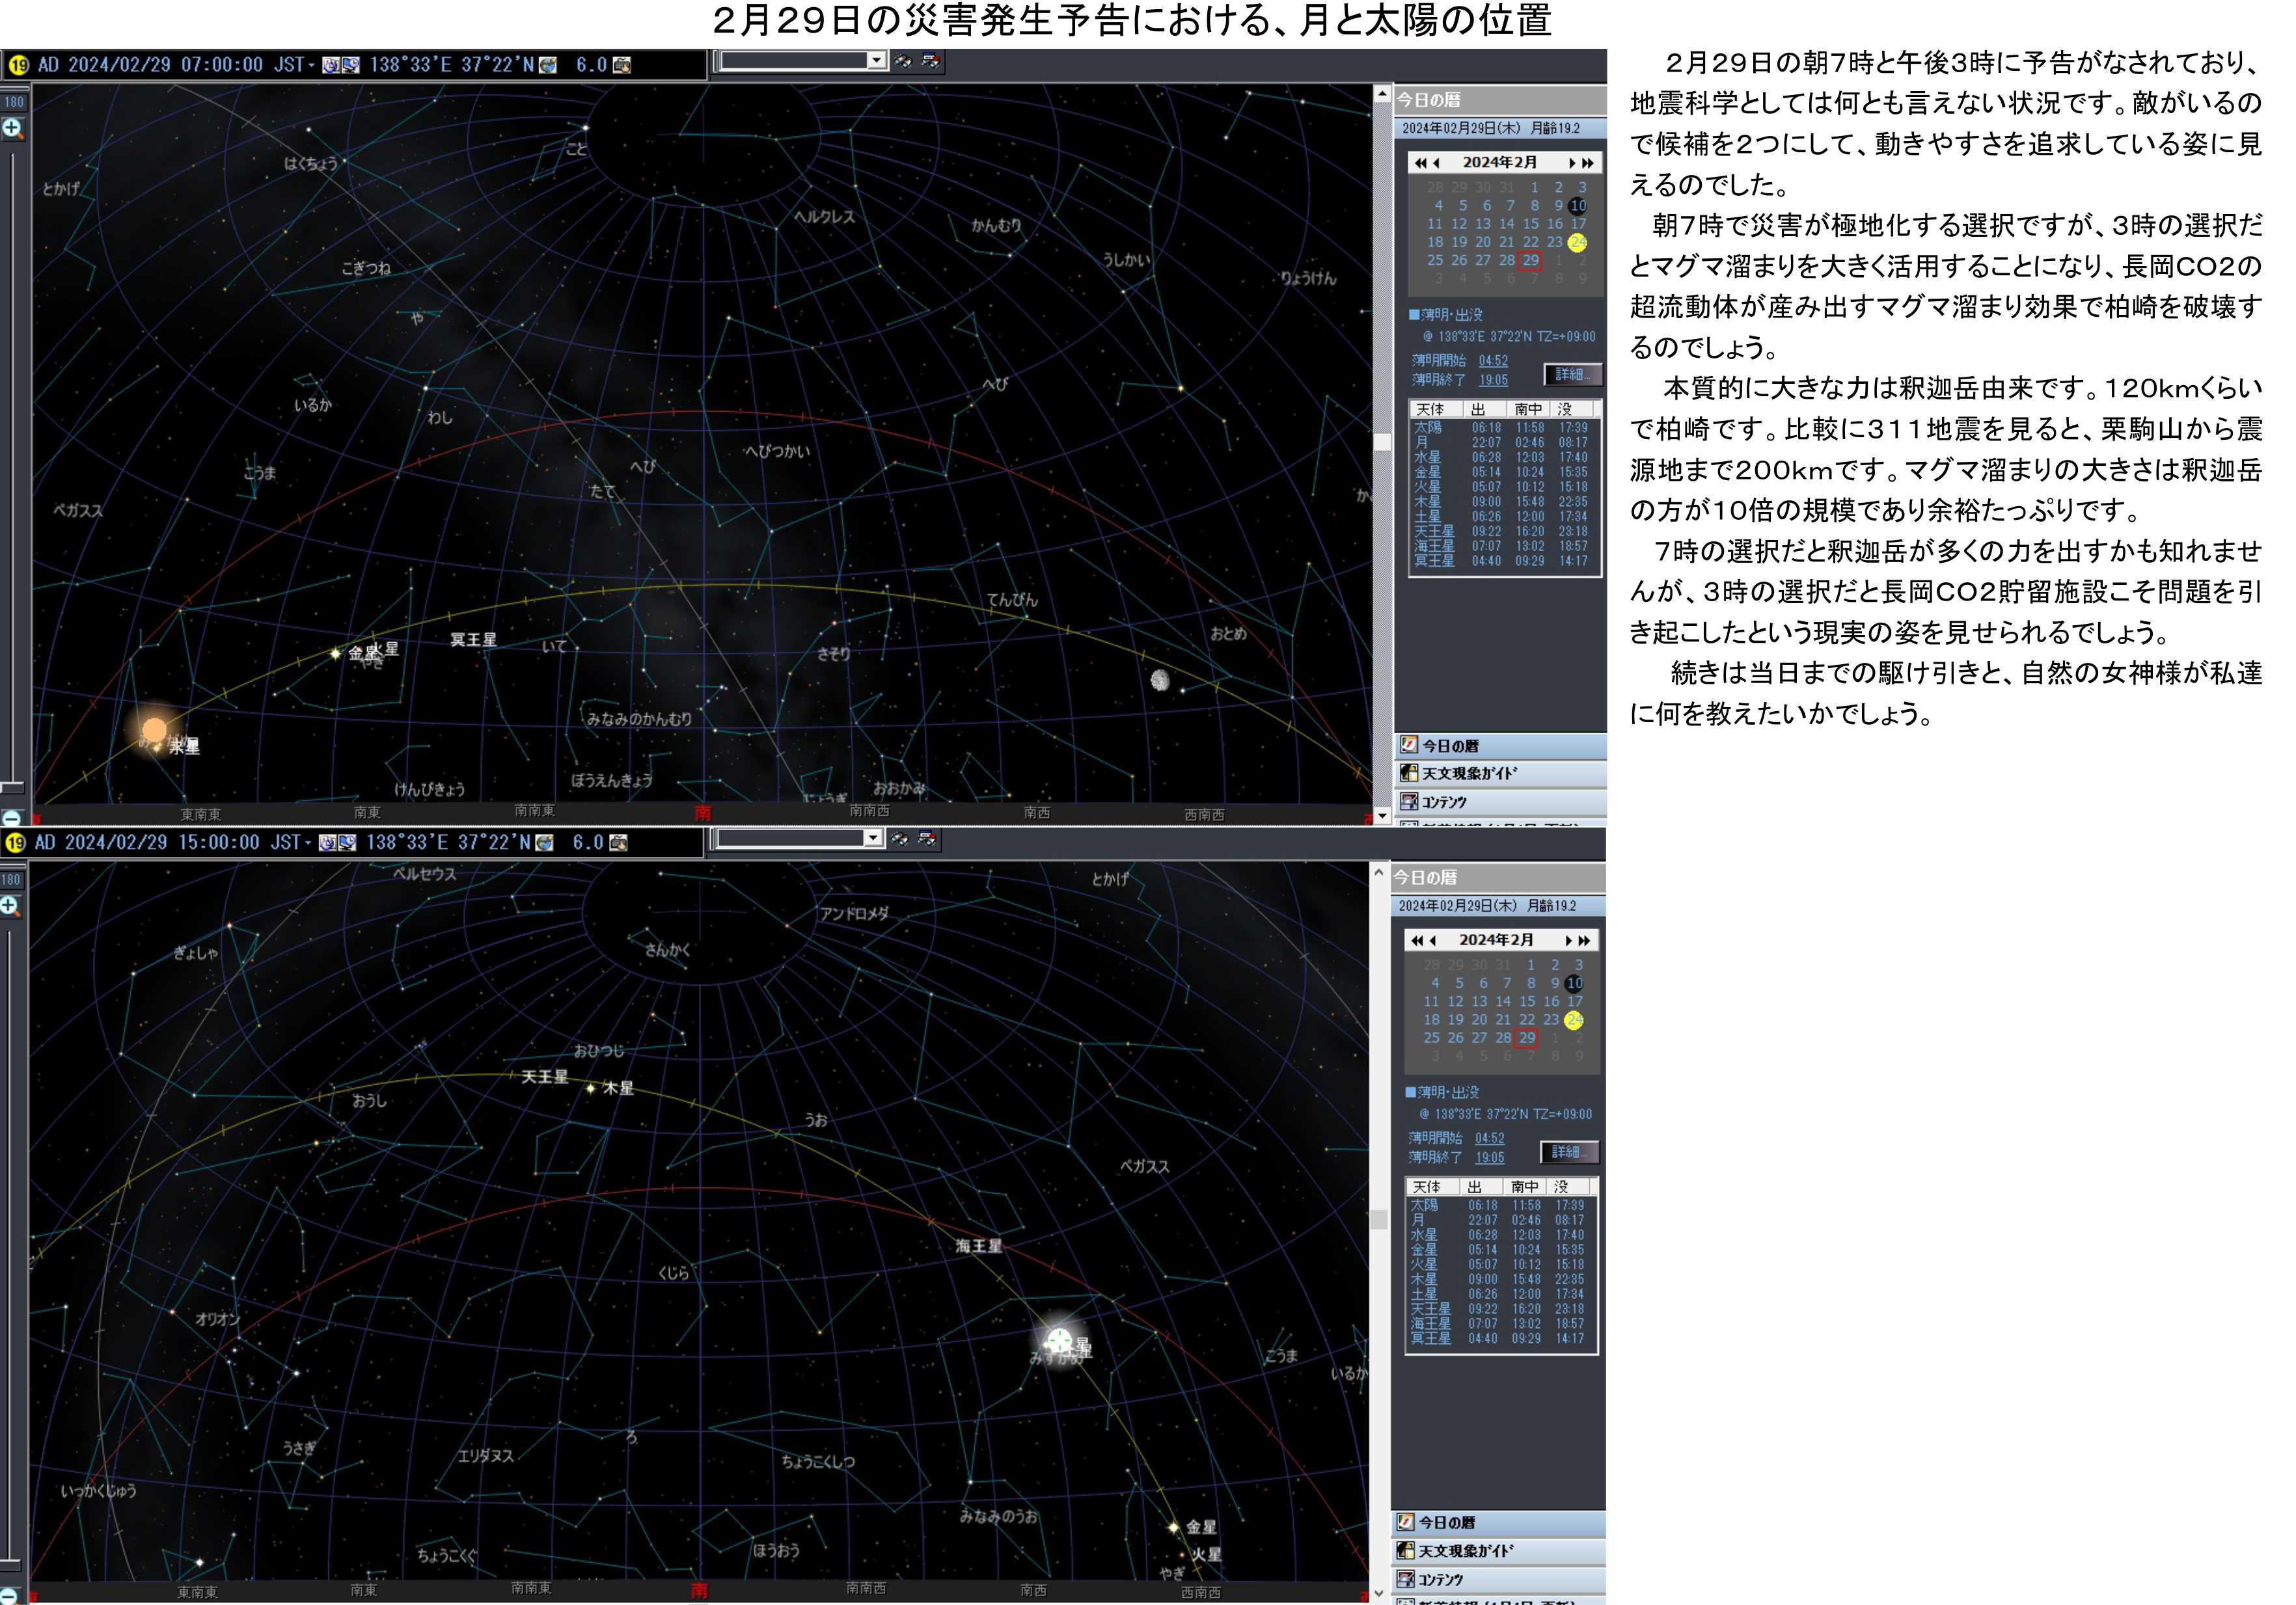Image resolution: width=2296 pixels, height=1605 pixels.
Task: Click the binoculars search icon in the bottom toolbar
Action: 900,839
